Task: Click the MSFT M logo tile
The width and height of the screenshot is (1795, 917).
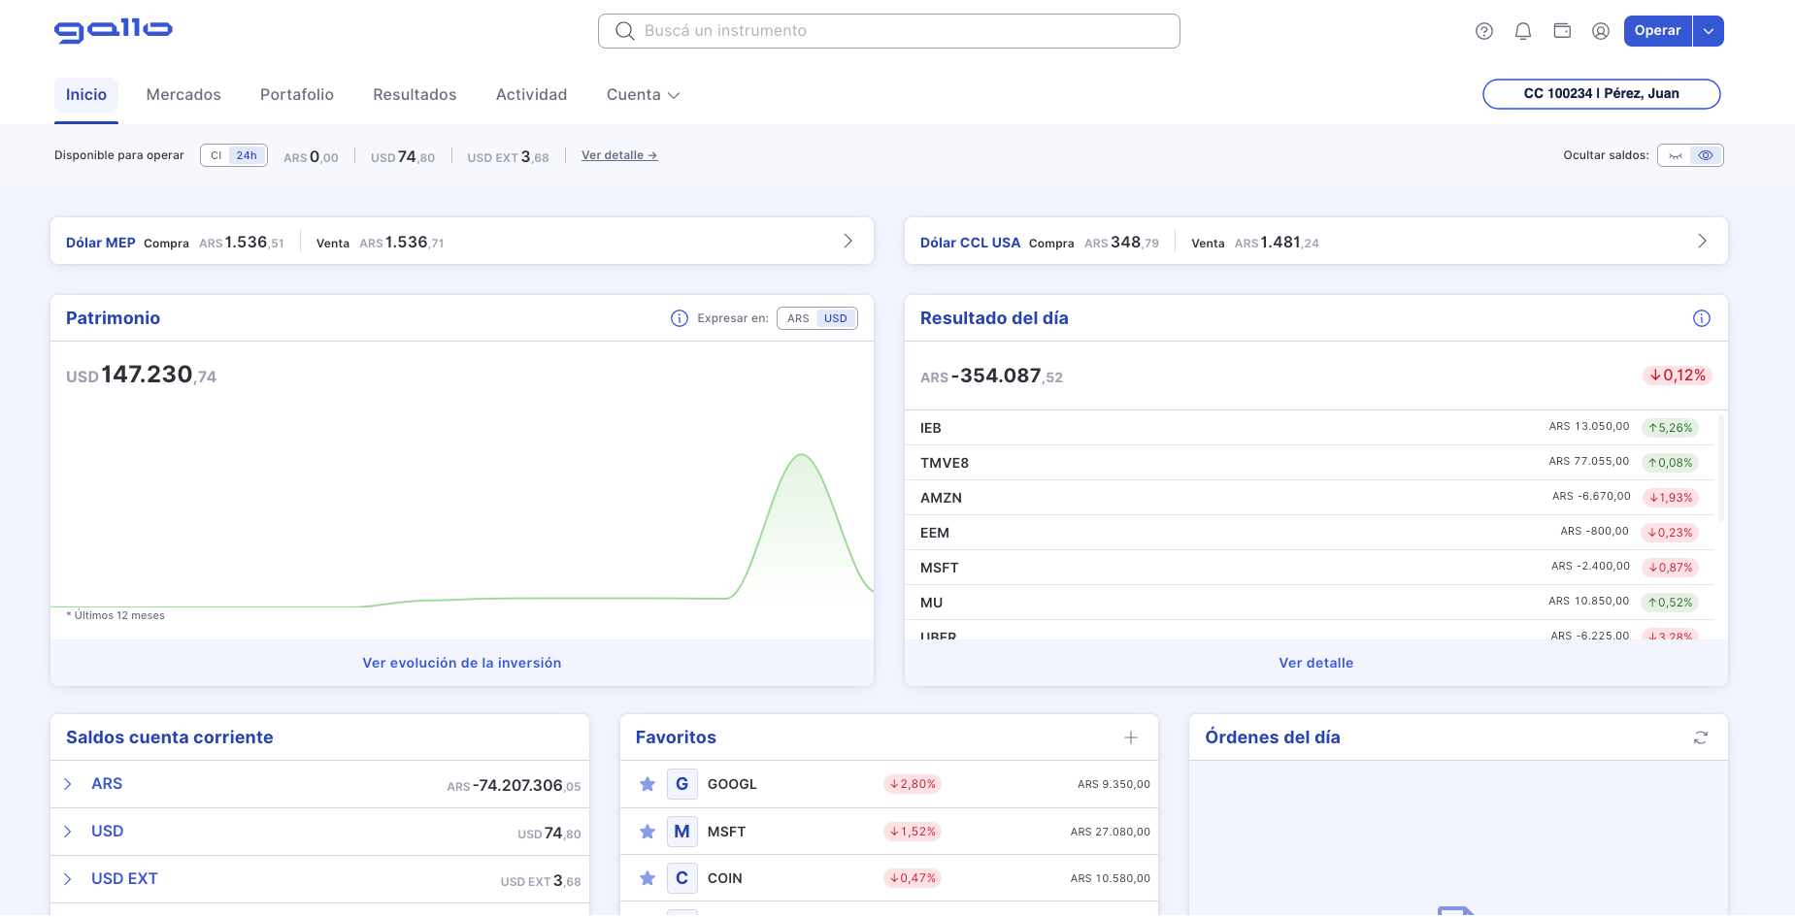Action: (682, 832)
